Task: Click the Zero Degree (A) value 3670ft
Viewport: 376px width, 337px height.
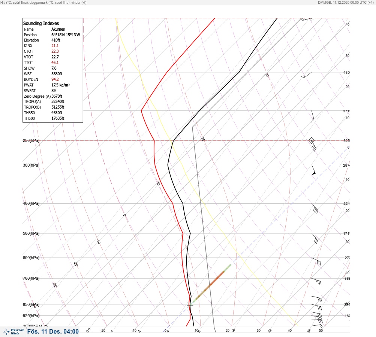Action: (57, 96)
